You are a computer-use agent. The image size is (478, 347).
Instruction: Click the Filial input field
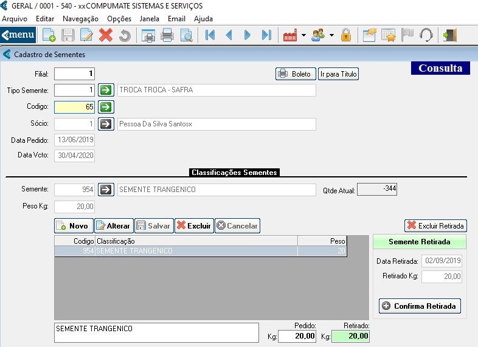pos(75,74)
